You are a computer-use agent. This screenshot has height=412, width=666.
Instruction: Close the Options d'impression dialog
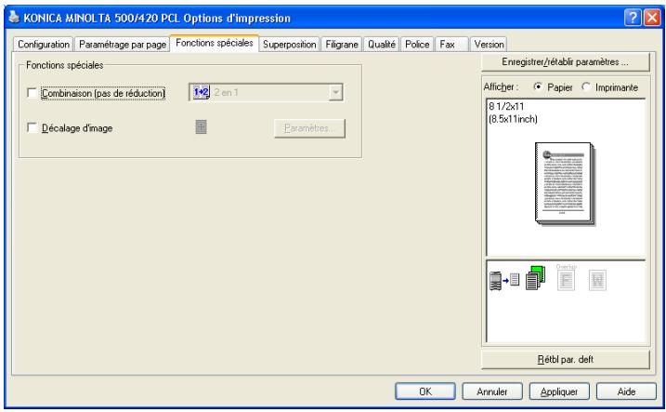(x=652, y=18)
